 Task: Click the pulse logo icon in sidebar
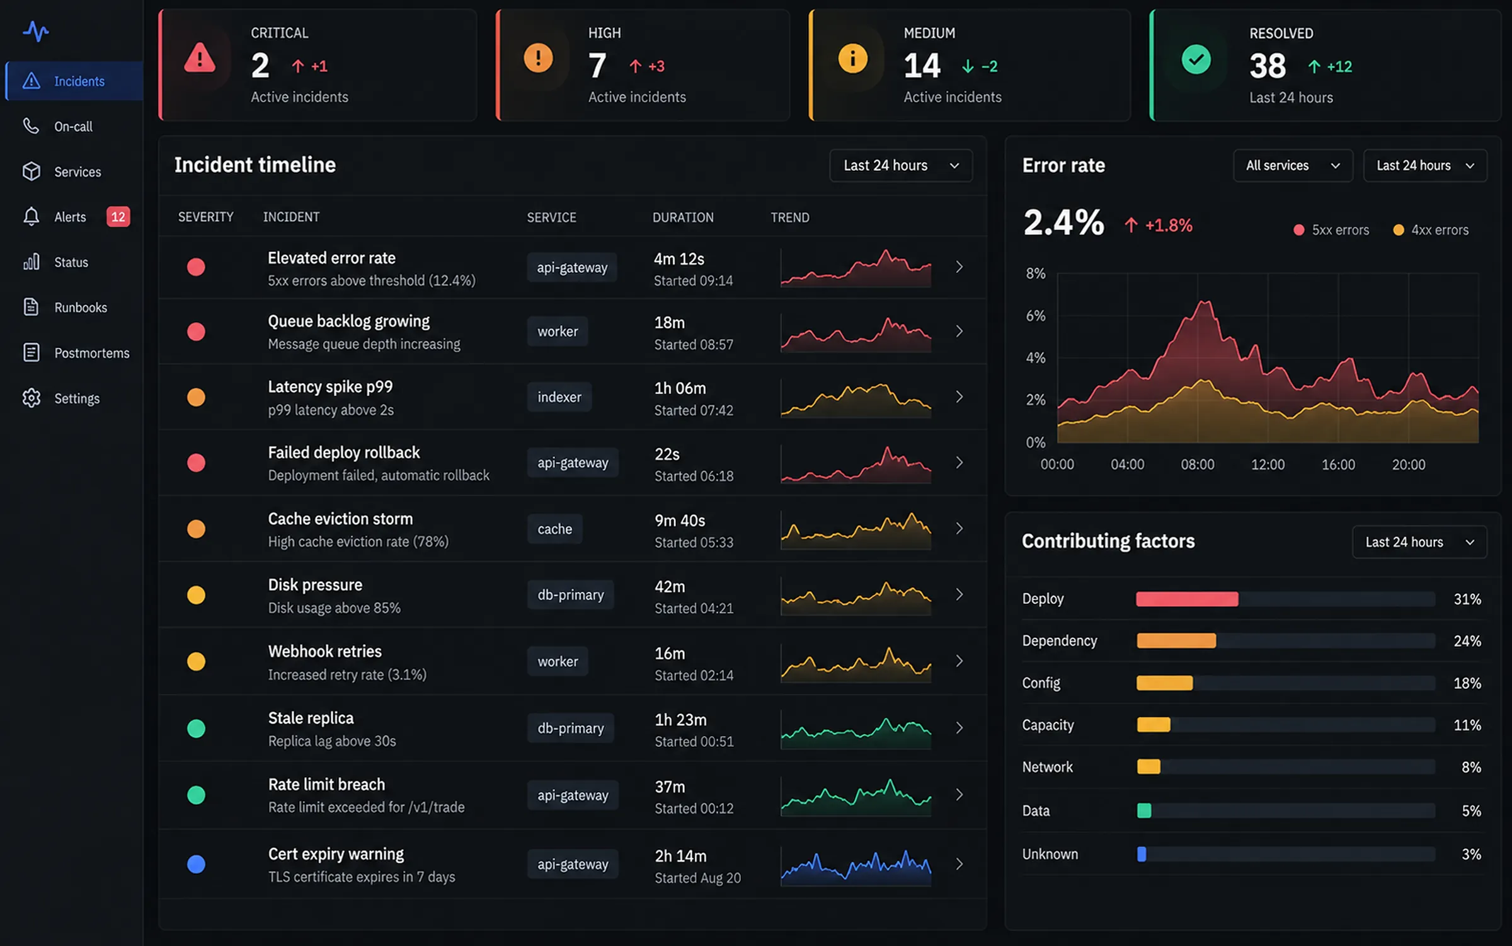click(x=36, y=31)
